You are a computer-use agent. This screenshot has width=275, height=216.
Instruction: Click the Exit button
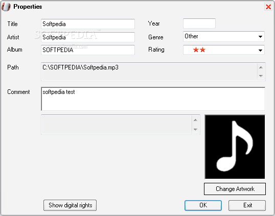(x=247, y=205)
